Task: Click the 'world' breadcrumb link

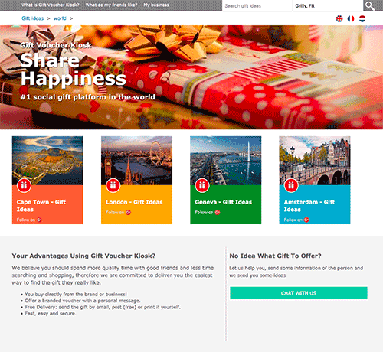Action: 60,18
